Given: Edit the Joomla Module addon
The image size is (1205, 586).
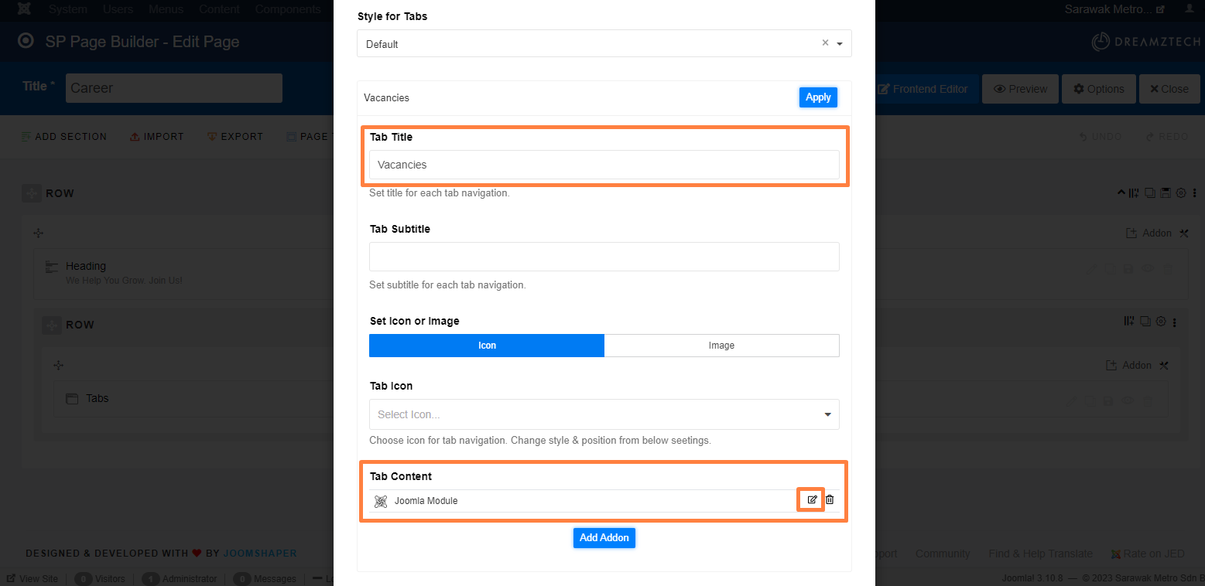Looking at the screenshot, I should (x=812, y=500).
